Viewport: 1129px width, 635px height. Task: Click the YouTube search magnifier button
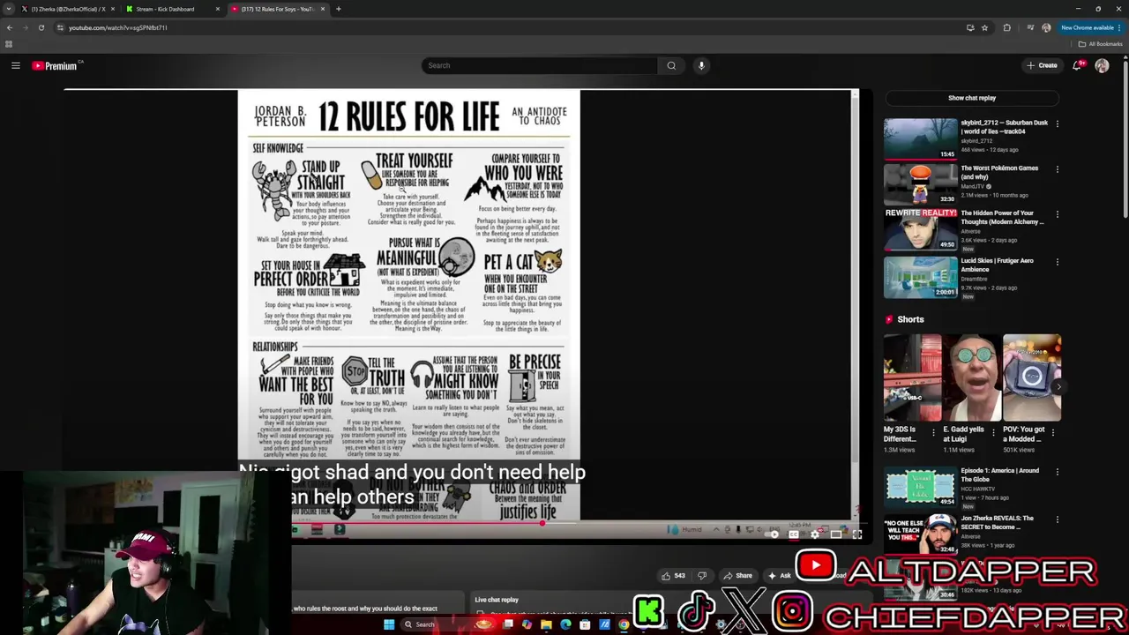click(x=671, y=65)
